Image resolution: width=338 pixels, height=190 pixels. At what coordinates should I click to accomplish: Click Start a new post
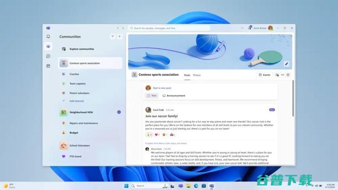coord(162,88)
